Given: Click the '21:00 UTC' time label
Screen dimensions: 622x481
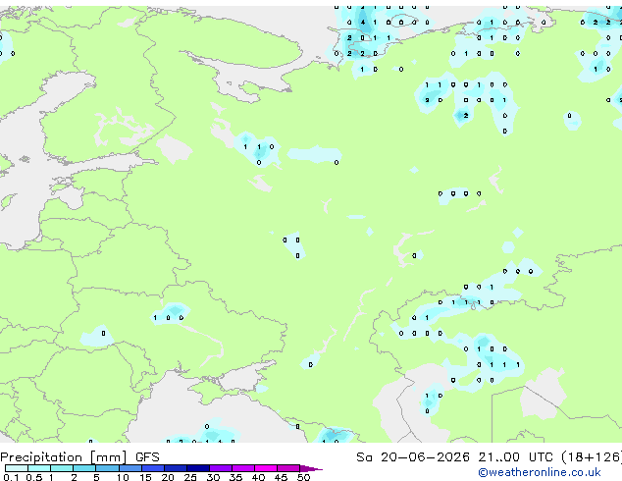Looking at the screenshot, I should point(515,457).
